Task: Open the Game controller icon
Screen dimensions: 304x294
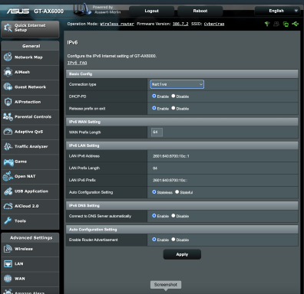Action: click(8, 162)
